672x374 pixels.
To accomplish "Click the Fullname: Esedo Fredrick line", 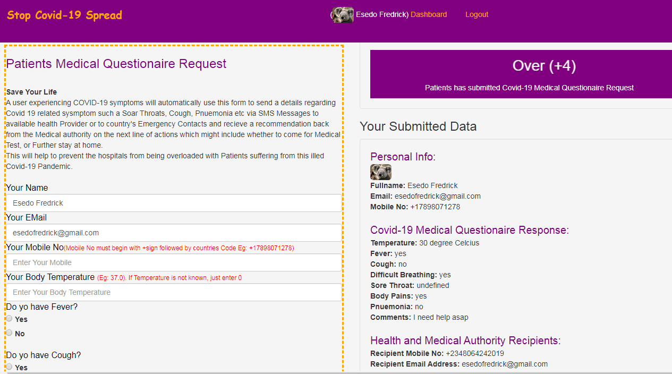I will (414, 185).
